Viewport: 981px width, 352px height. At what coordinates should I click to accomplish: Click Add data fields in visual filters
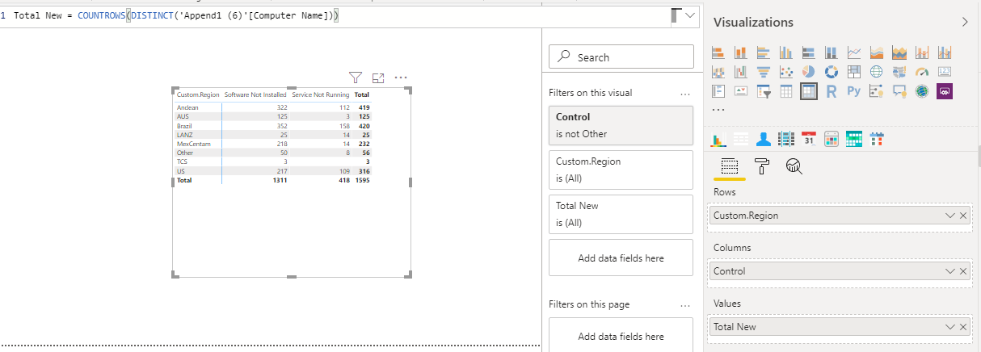(621, 258)
